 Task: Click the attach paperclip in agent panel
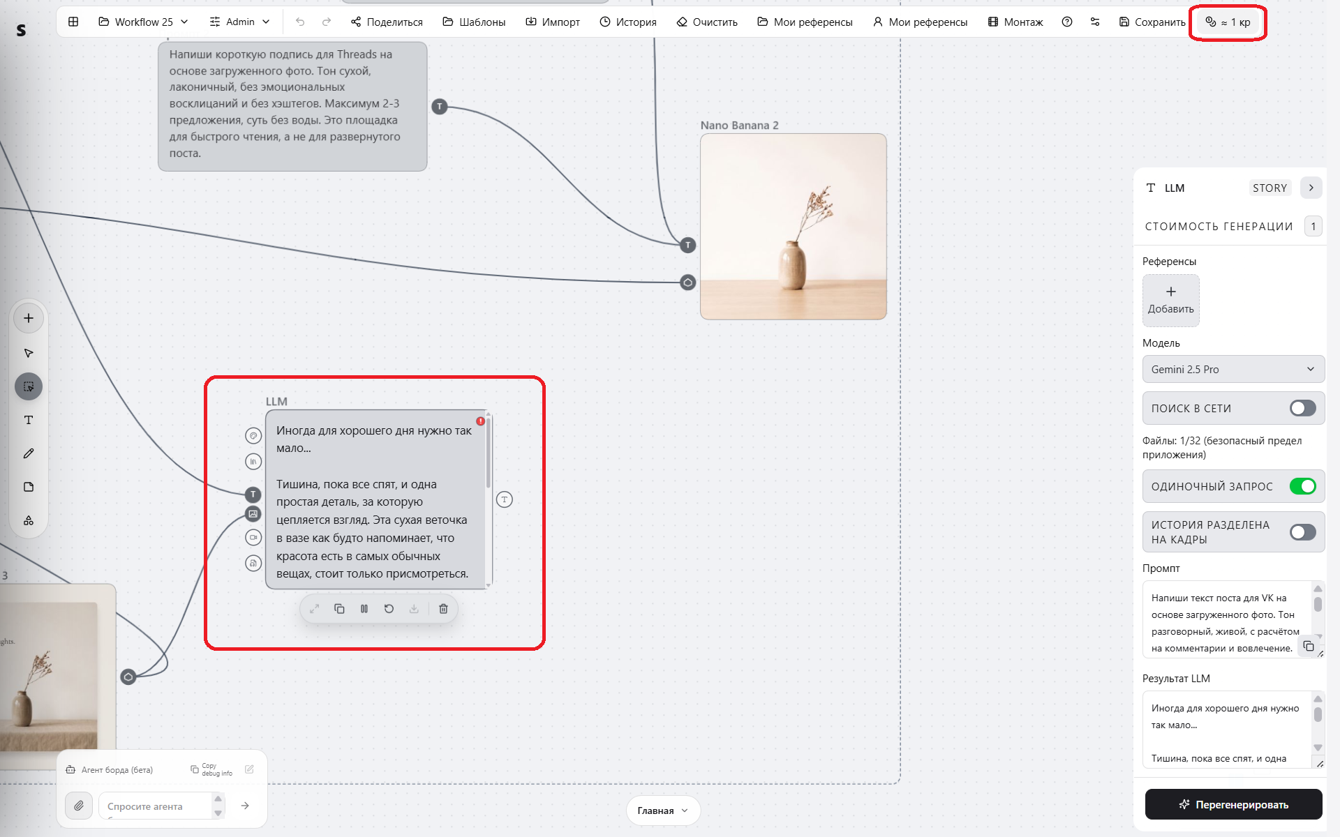pyautogui.click(x=79, y=806)
